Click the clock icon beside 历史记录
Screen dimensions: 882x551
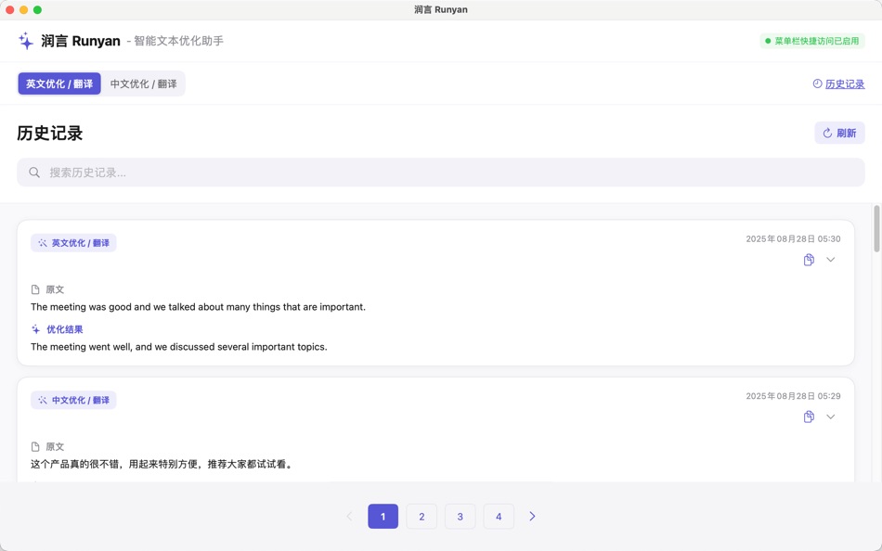point(817,83)
